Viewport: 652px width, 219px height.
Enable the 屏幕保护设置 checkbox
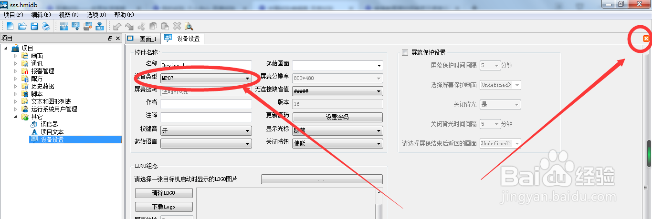point(405,53)
